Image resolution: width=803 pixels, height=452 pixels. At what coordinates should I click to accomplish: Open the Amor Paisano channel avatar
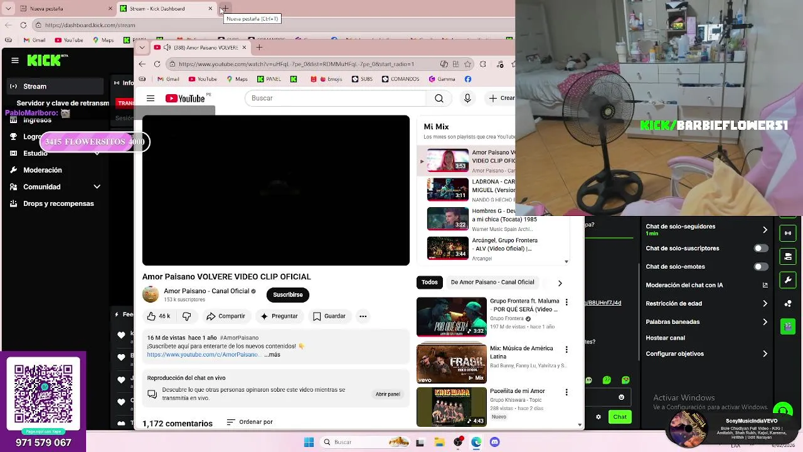point(151,294)
